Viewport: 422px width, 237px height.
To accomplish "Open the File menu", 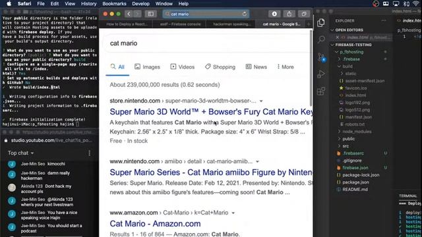I will pos(41,4).
